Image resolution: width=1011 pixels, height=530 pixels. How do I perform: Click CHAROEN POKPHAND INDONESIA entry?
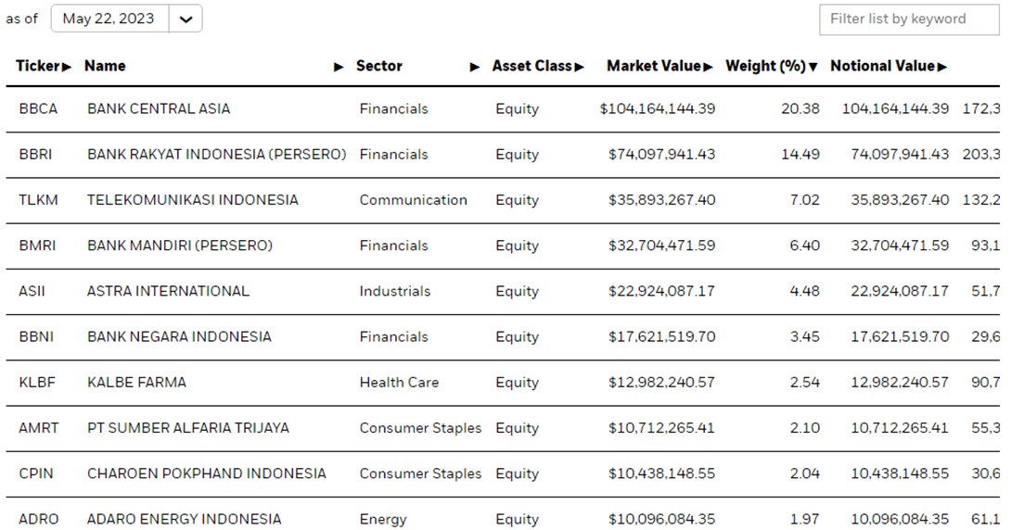tap(206, 474)
